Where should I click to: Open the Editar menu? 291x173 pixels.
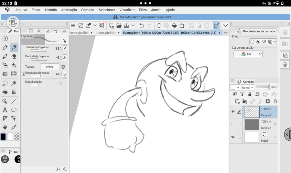[x=36, y=10]
